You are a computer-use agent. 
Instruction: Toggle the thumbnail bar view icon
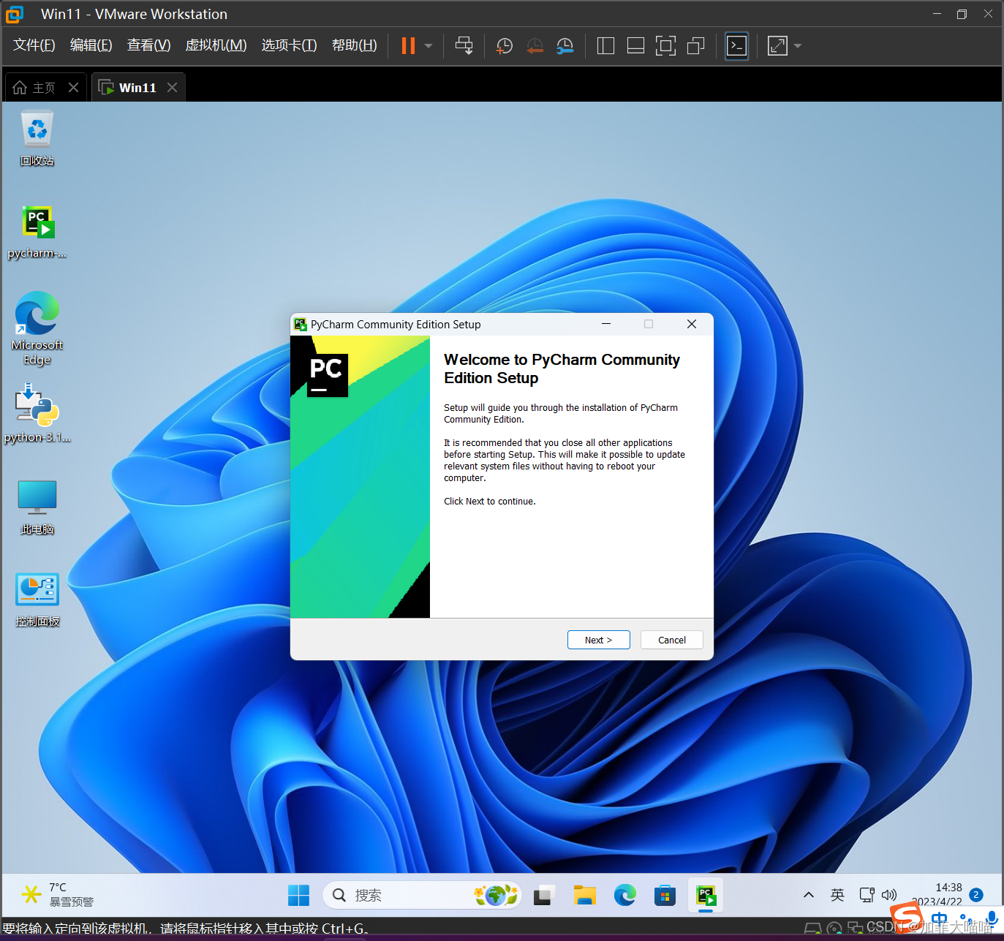click(635, 46)
